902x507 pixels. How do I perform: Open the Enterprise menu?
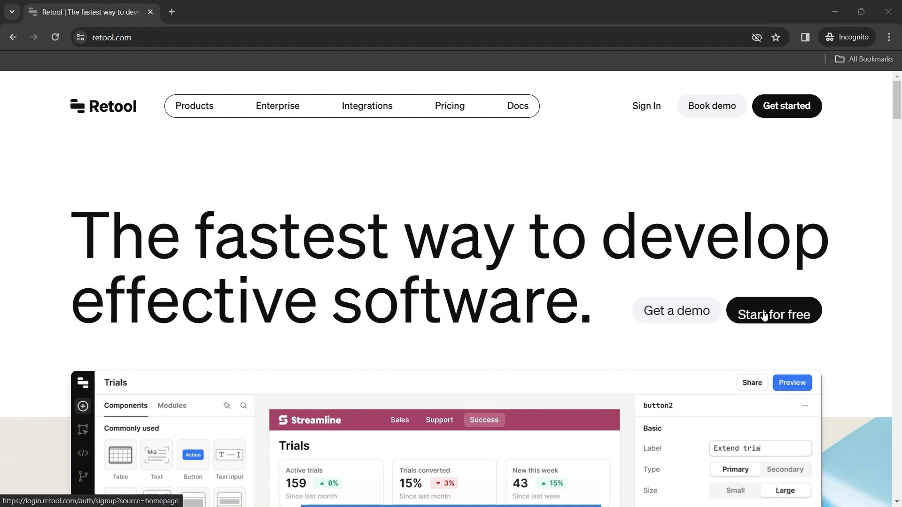point(278,106)
